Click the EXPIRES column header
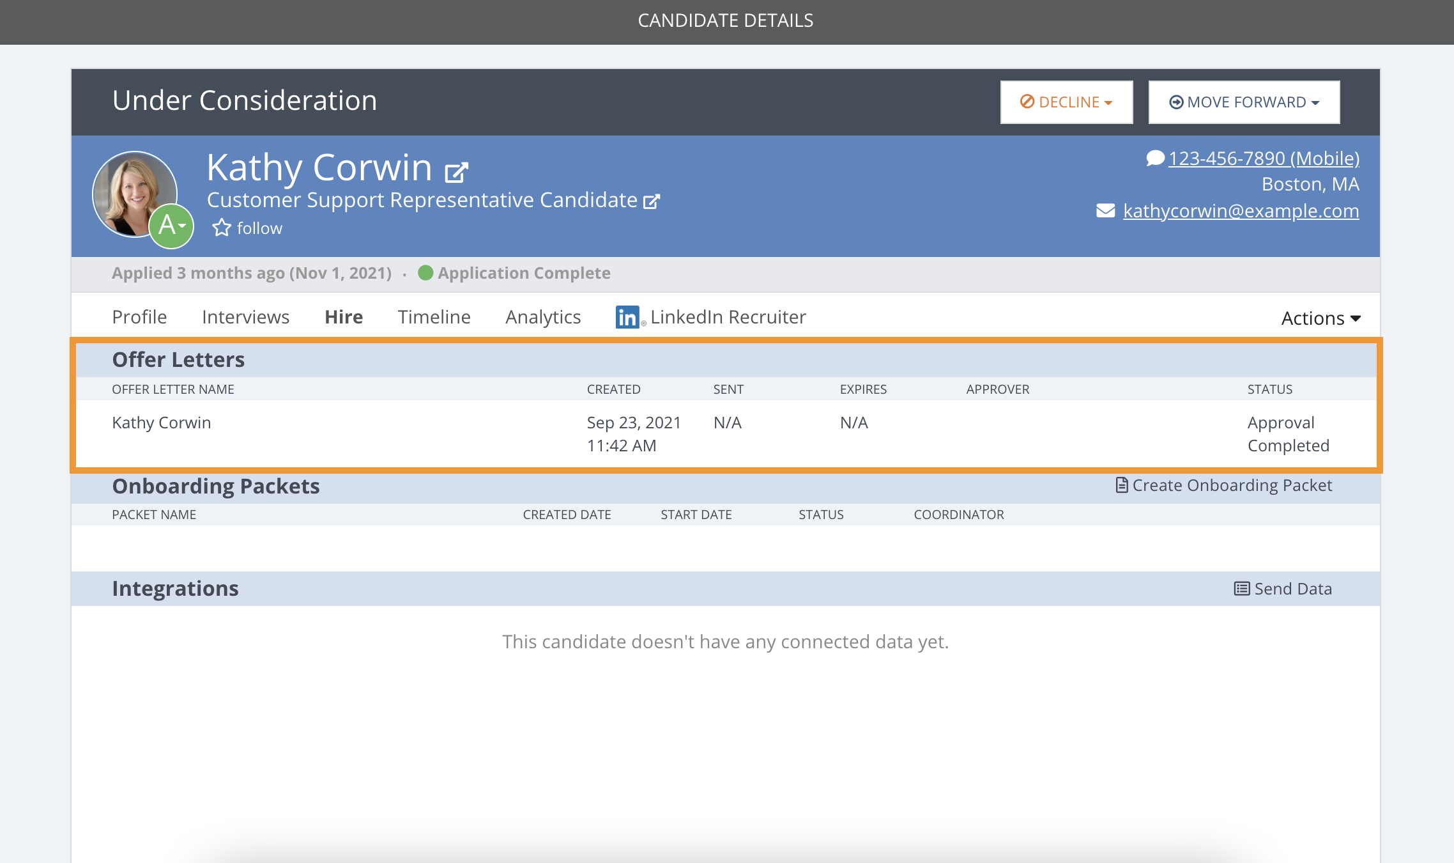 pyautogui.click(x=863, y=389)
